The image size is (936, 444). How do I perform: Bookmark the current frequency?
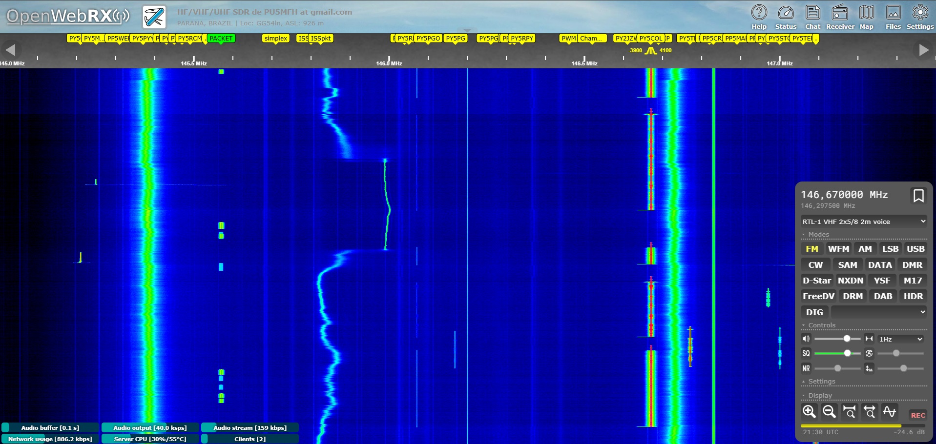[x=918, y=196]
